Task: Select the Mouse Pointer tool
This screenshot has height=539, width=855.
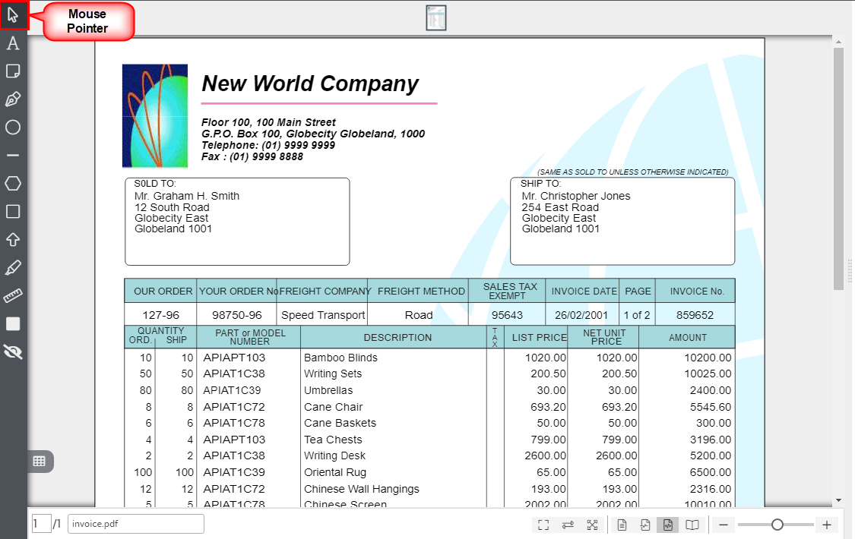Action: click(x=14, y=15)
